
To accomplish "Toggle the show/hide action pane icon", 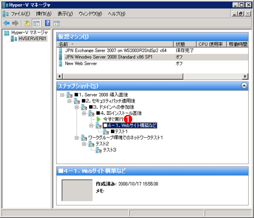I will coord(57,23).
